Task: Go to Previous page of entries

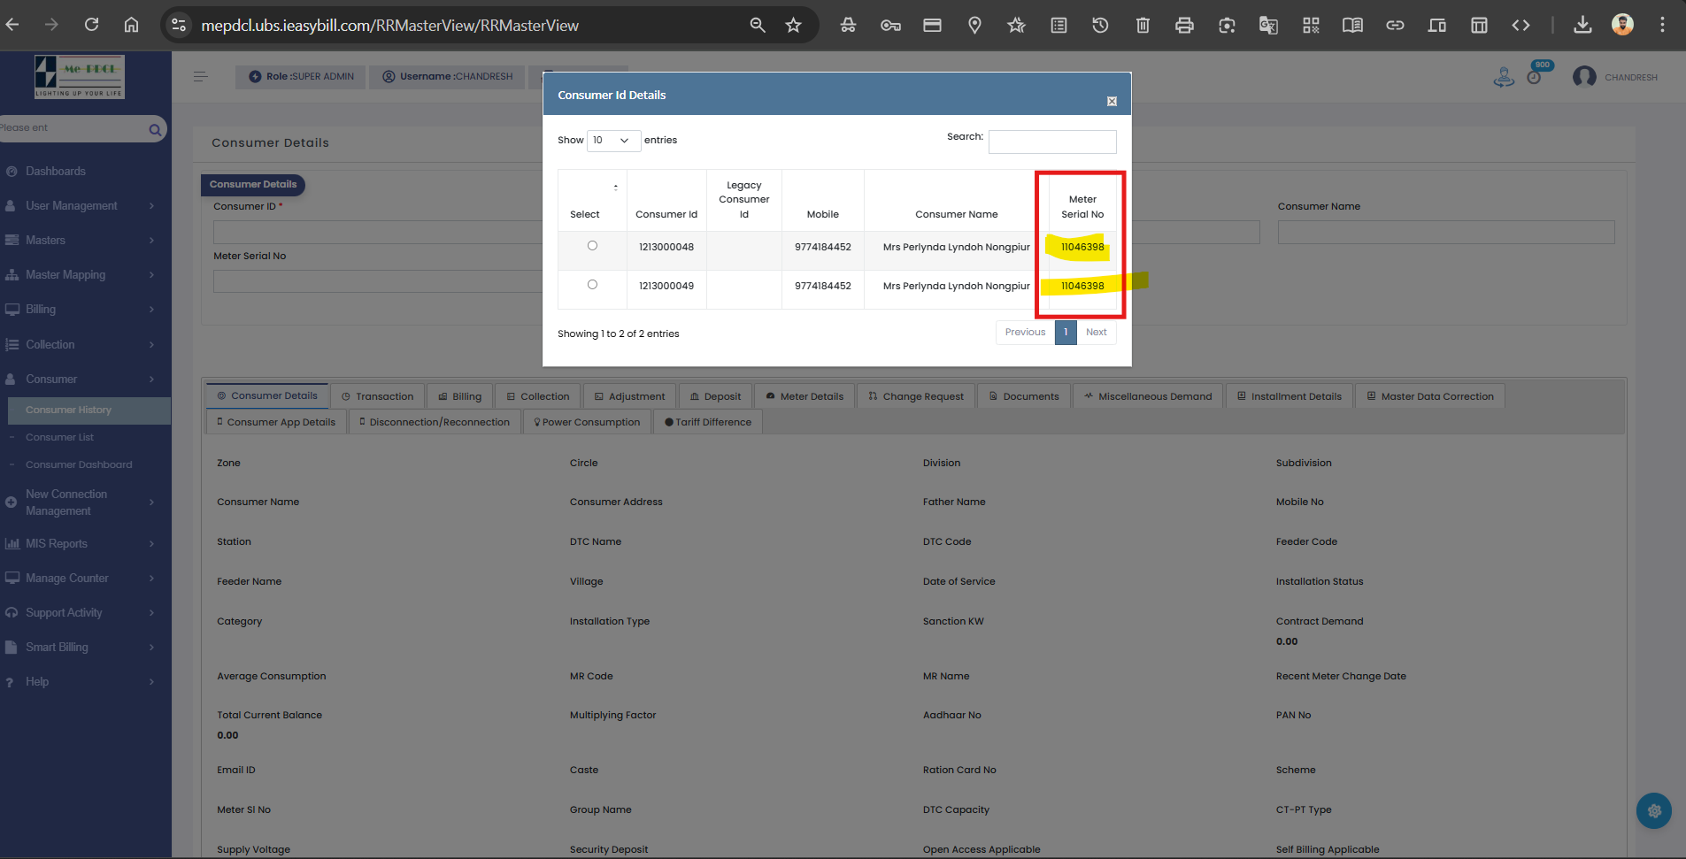Action: point(1025,333)
